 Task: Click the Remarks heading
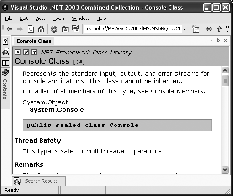[x=29, y=165]
